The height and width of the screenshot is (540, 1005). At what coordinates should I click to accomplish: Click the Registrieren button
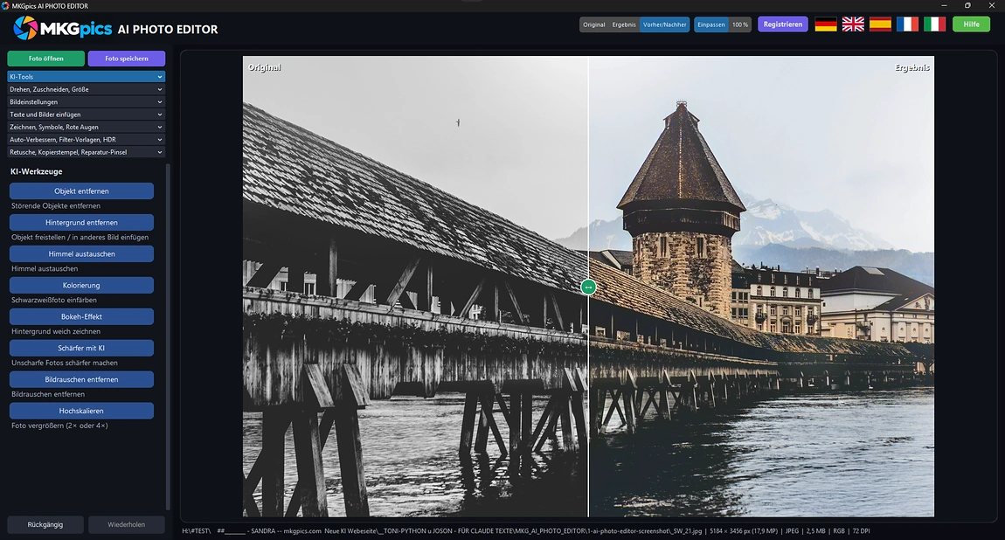point(783,24)
